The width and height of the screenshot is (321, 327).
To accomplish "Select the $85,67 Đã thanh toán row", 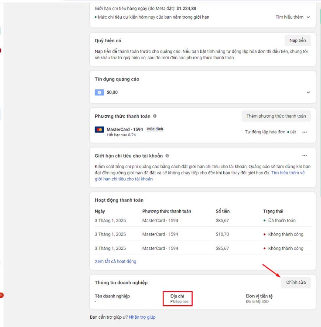I will coord(202,221).
